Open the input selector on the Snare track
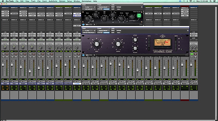This screenshot has width=218, height=121. [x=23, y=34]
